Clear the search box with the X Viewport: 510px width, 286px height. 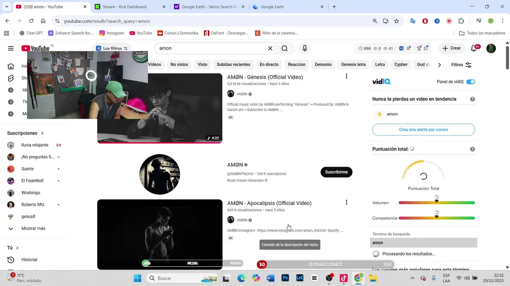pos(270,48)
